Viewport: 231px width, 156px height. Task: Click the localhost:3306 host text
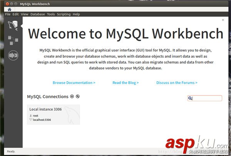(42, 120)
